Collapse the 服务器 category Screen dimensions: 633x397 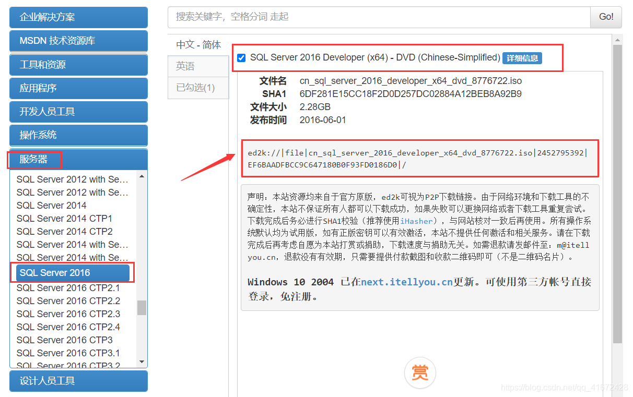[78, 159]
